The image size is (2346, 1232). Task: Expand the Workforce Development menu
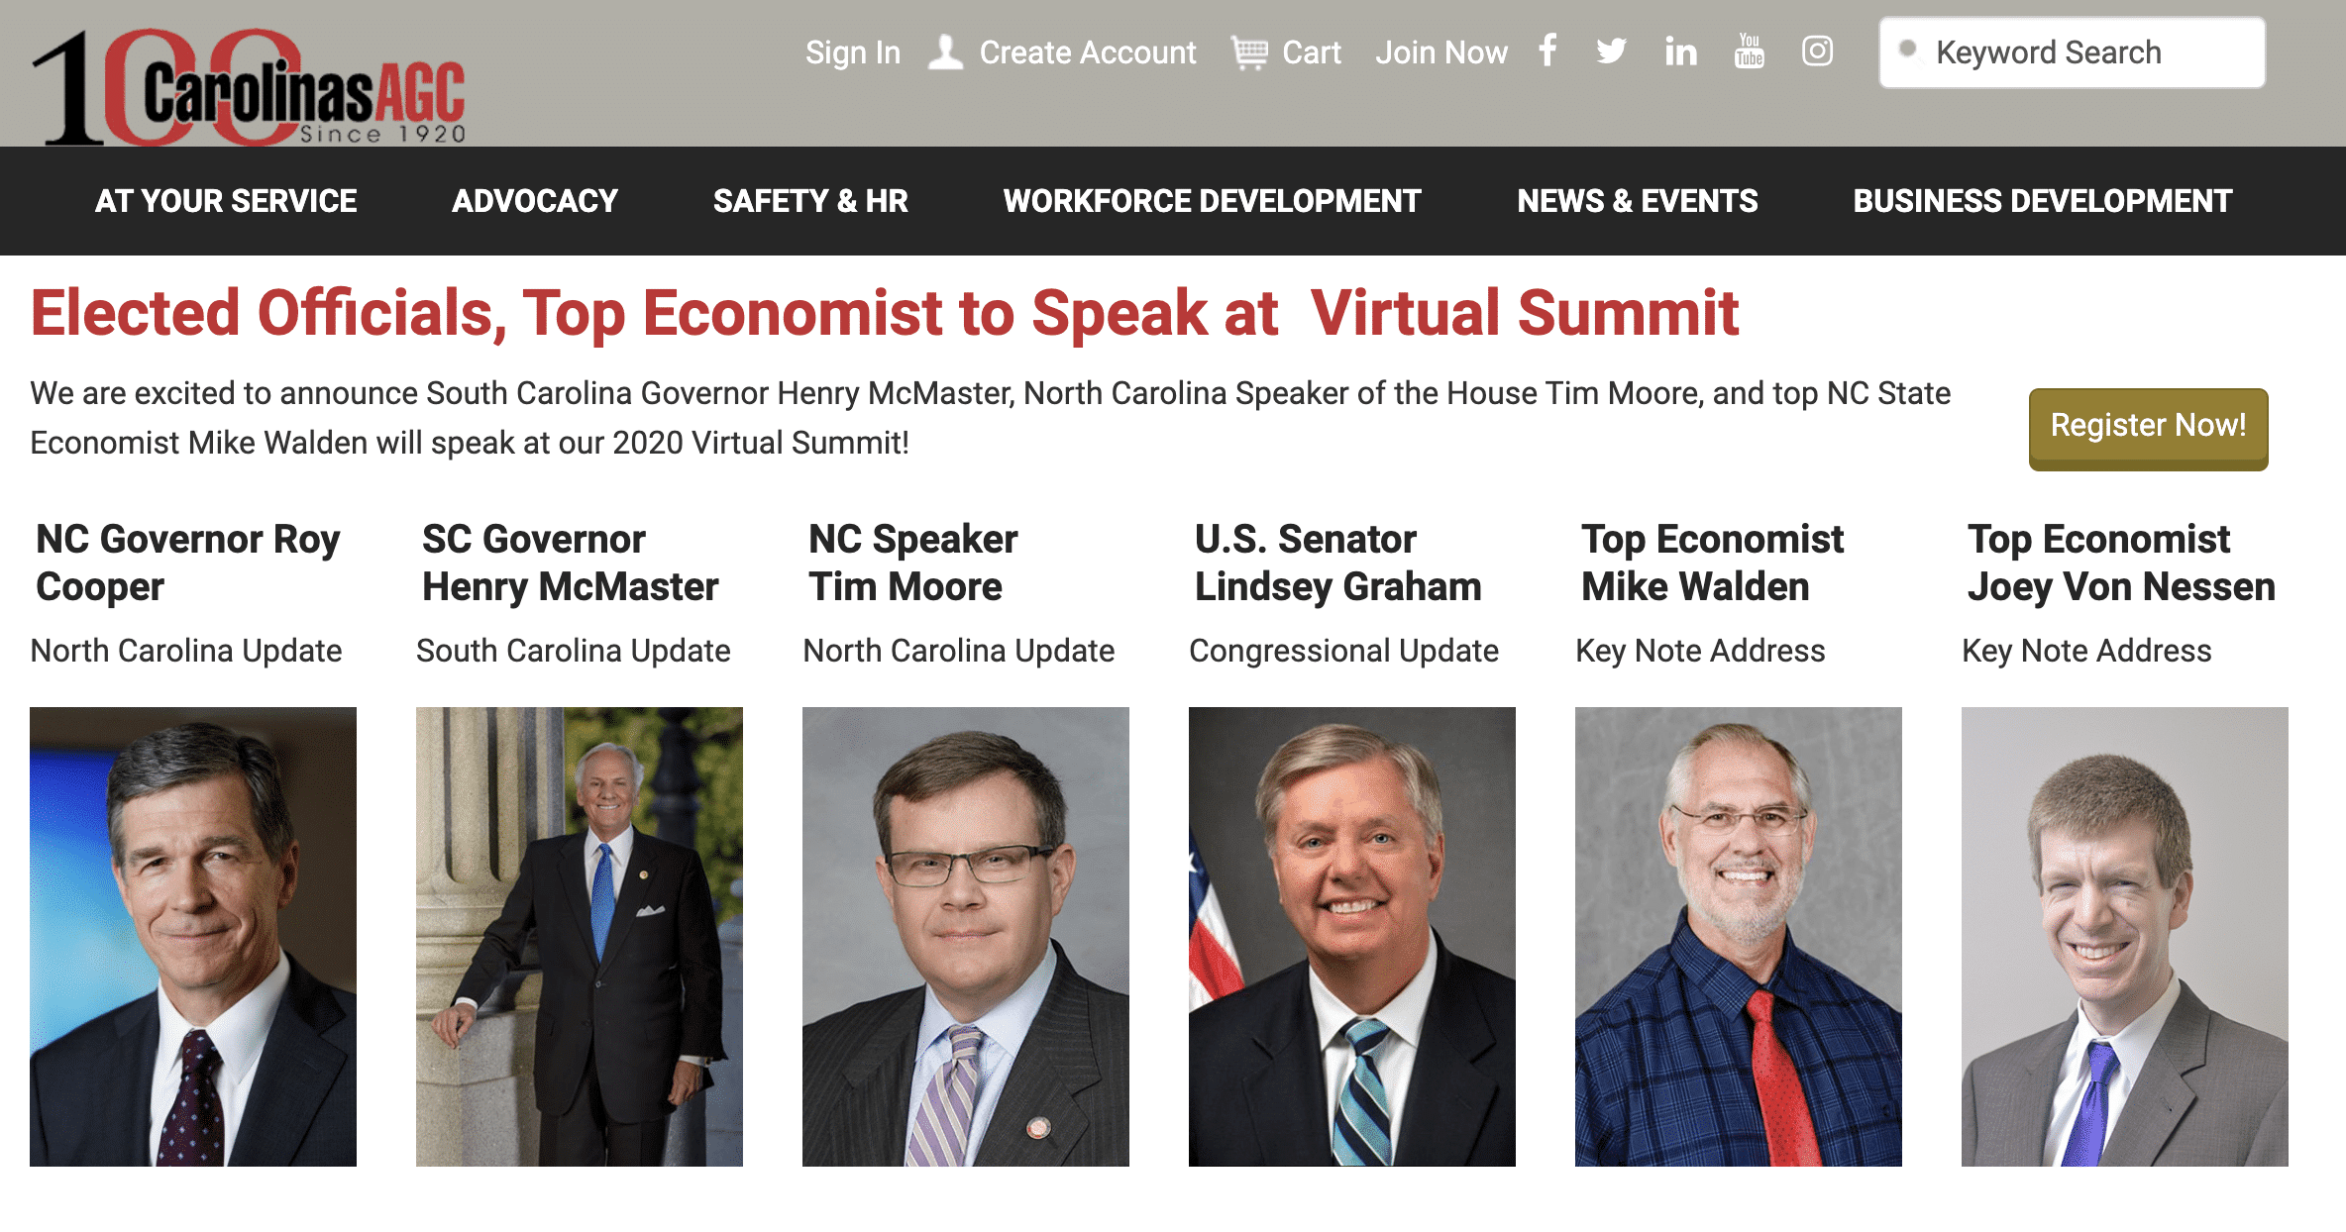pyautogui.click(x=1212, y=201)
